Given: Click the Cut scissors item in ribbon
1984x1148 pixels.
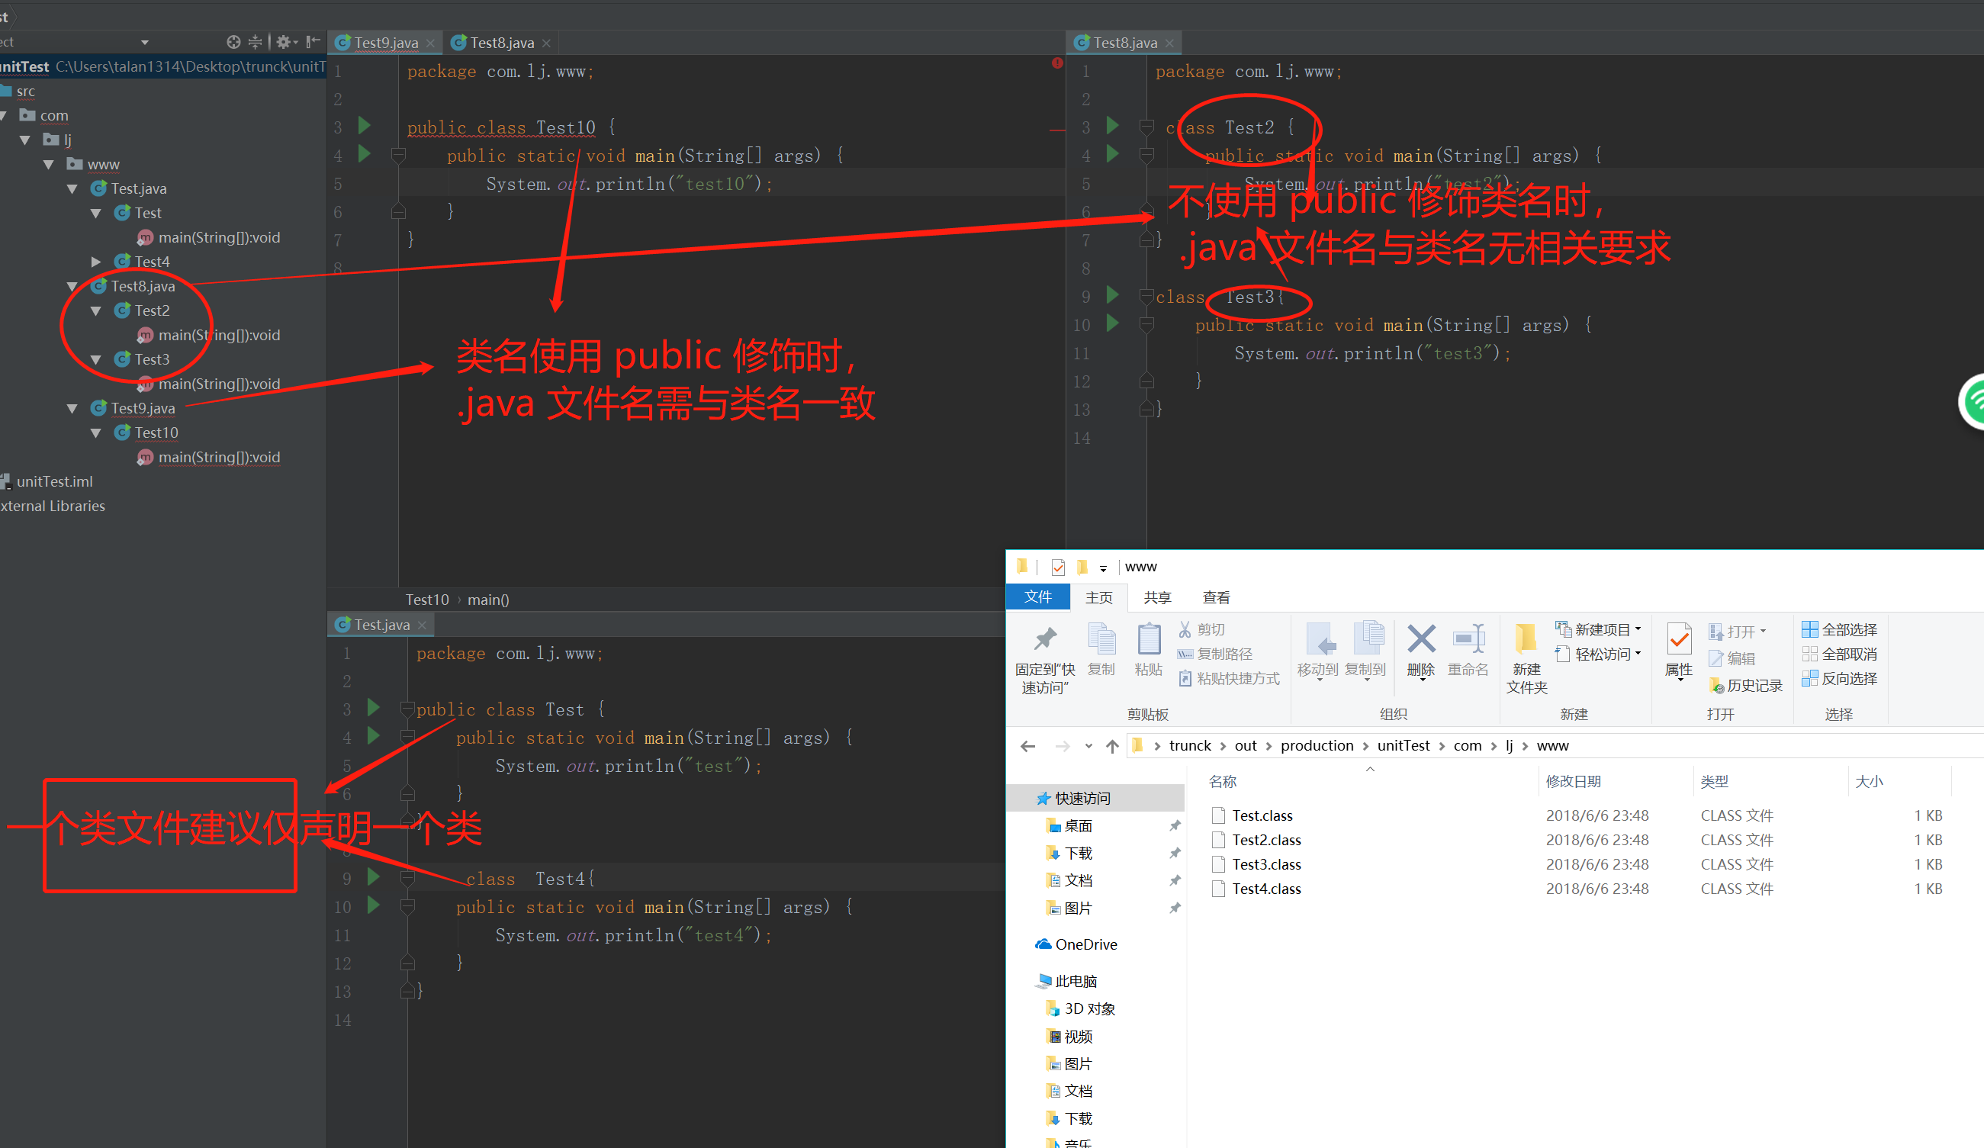Looking at the screenshot, I should [x=1201, y=630].
